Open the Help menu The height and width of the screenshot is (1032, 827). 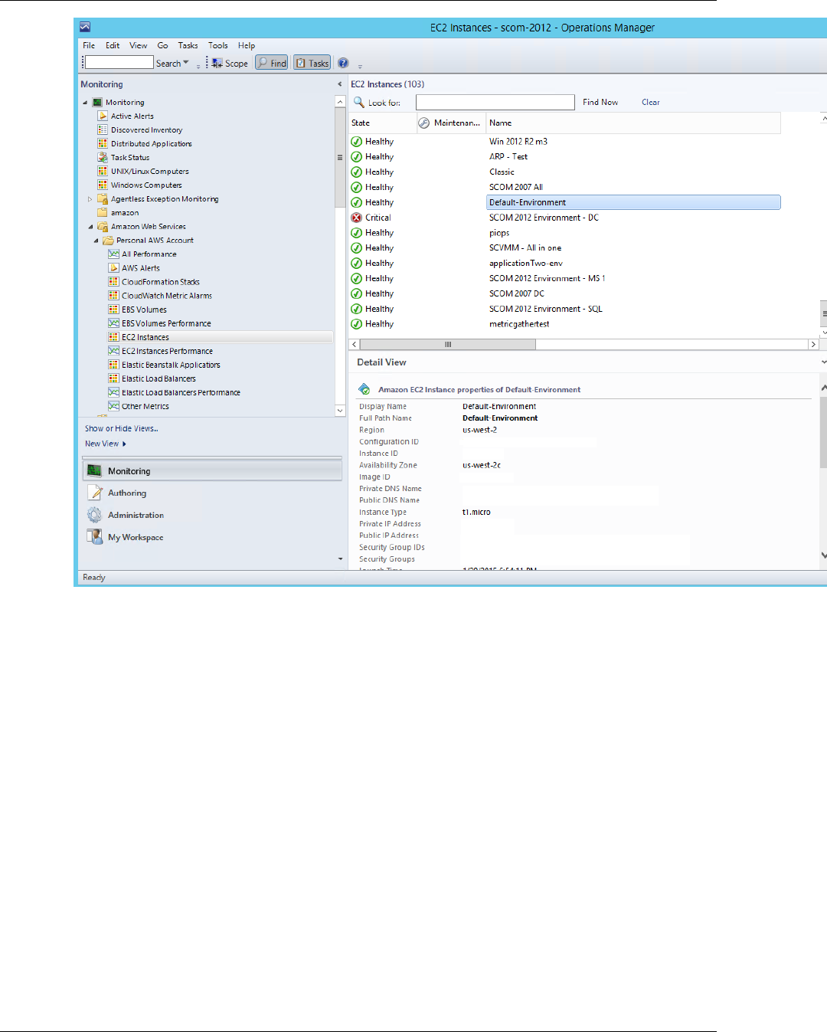247,45
